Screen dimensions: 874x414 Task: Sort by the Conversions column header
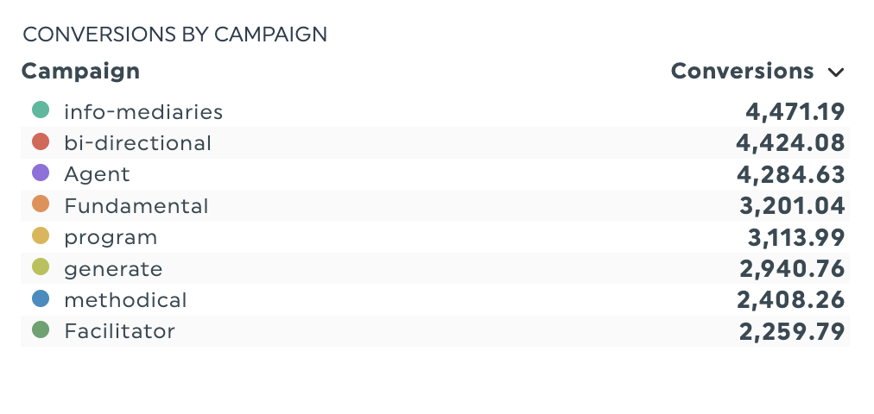click(x=742, y=71)
